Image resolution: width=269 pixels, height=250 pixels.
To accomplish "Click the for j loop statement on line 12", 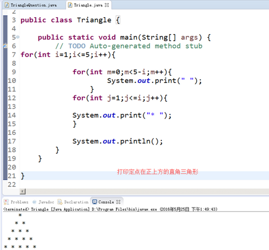I will point(120,98).
